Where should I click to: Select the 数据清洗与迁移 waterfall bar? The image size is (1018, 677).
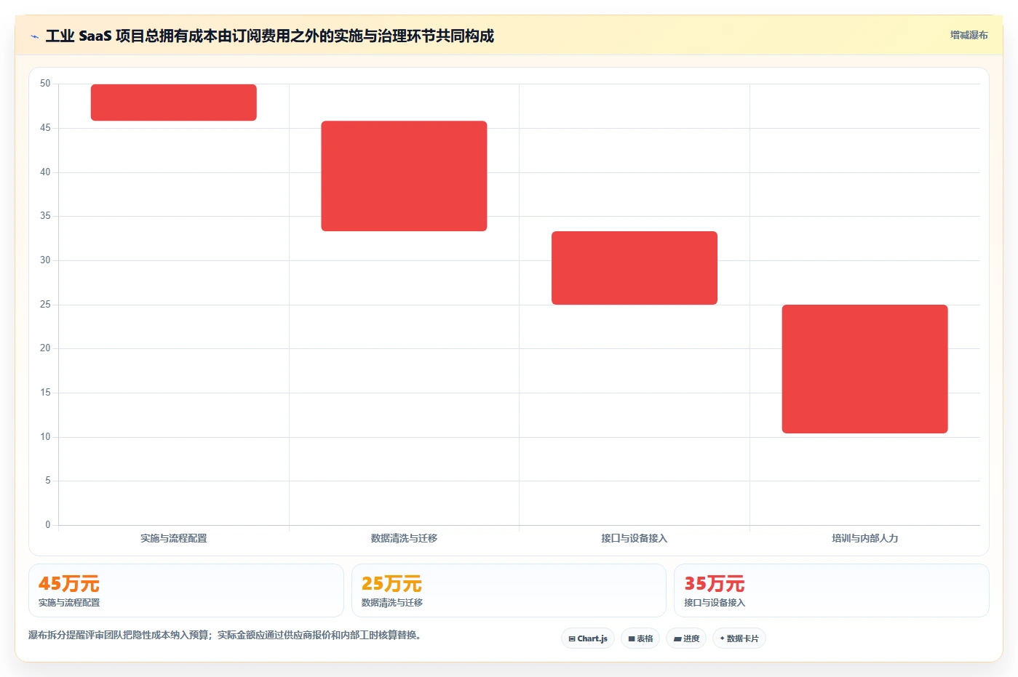point(404,176)
